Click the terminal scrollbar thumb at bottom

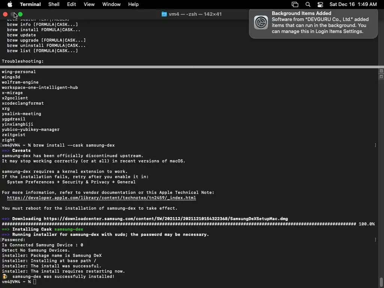[381, 282]
